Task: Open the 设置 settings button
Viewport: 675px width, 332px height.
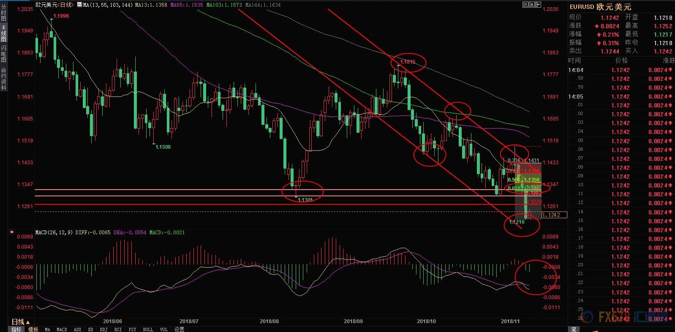Action: [x=179, y=329]
